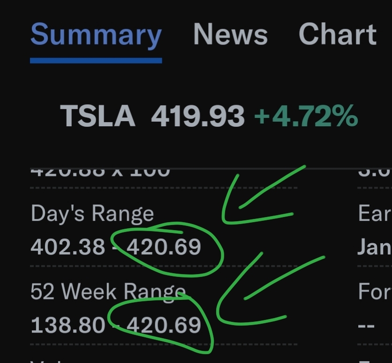Switch to the Summary tab

pos(96,36)
